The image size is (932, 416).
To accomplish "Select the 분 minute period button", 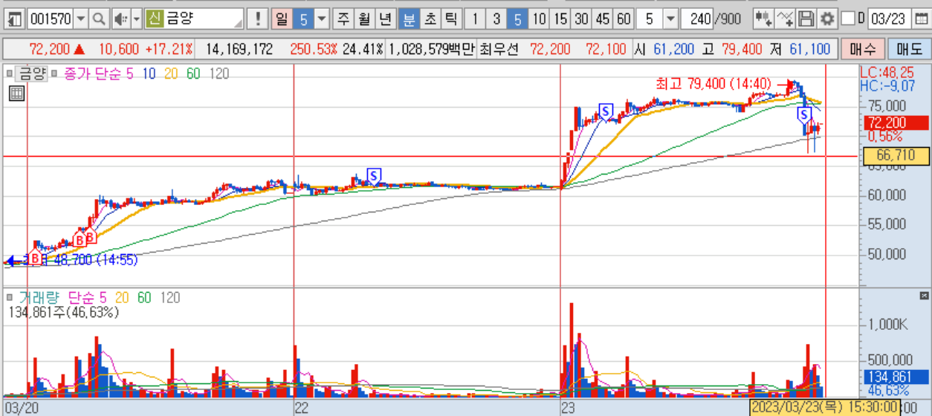I will click(x=408, y=19).
